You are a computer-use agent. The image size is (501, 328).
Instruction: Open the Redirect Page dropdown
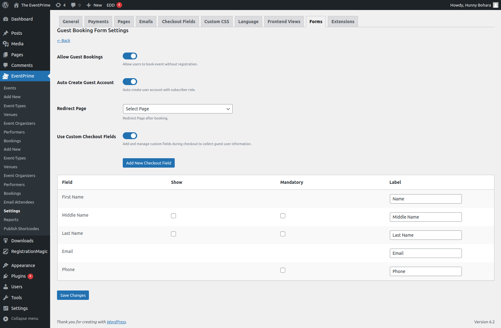(x=178, y=109)
